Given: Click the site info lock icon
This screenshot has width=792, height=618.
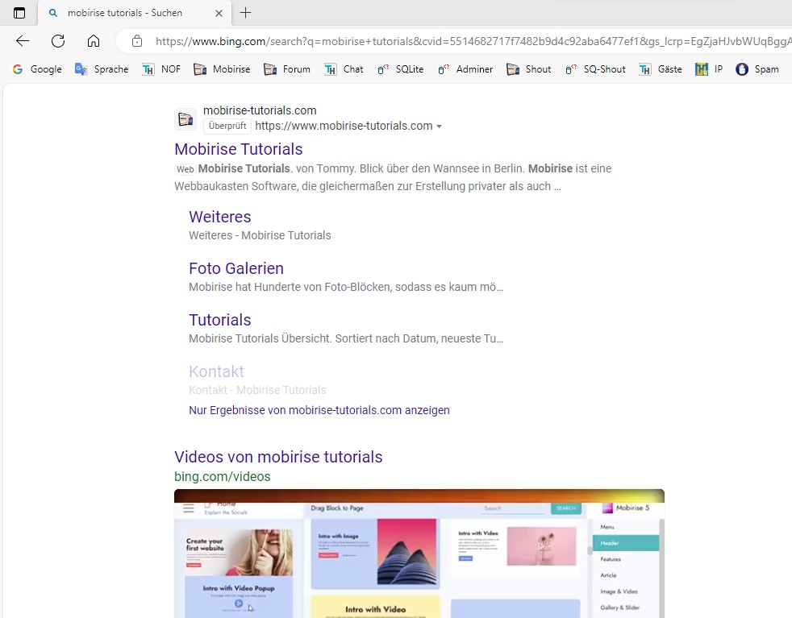Looking at the screenshot, I should tap(137, 41).
